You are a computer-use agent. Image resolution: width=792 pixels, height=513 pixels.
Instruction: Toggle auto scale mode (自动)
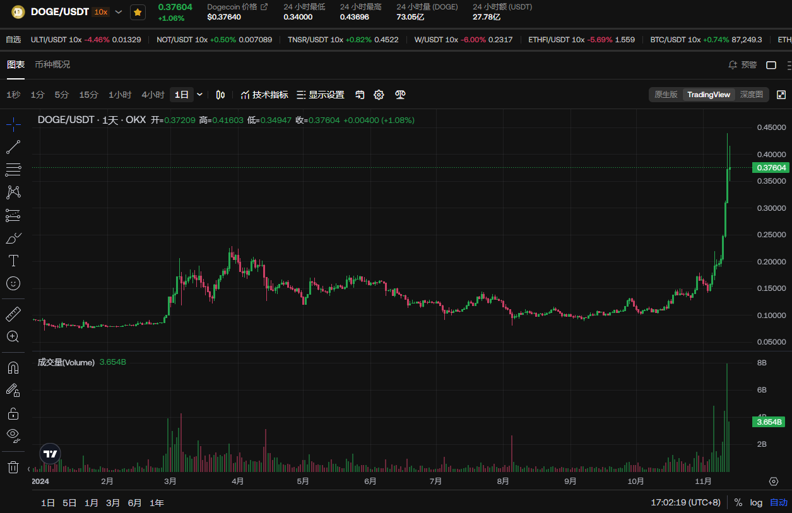779,503
